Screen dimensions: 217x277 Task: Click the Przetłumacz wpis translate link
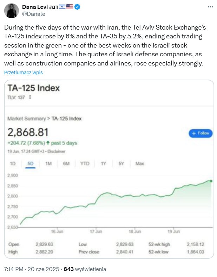pyautogui.click(x=24, y=73)
